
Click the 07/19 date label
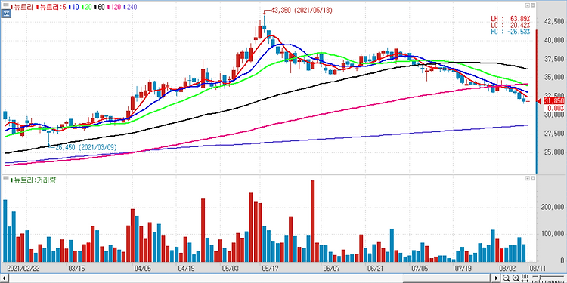click(463, 268)
